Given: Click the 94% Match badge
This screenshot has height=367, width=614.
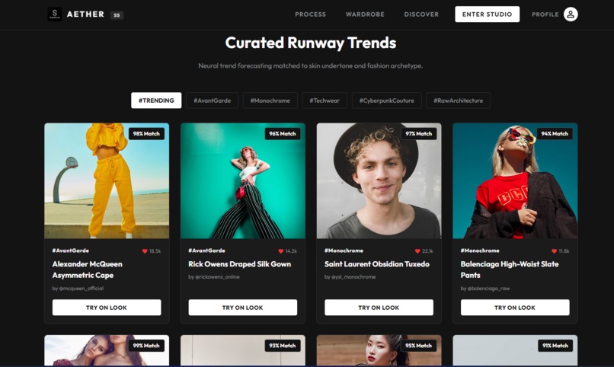Looking at the screenshot, I should pyautogui.click(x=555, y=134).
